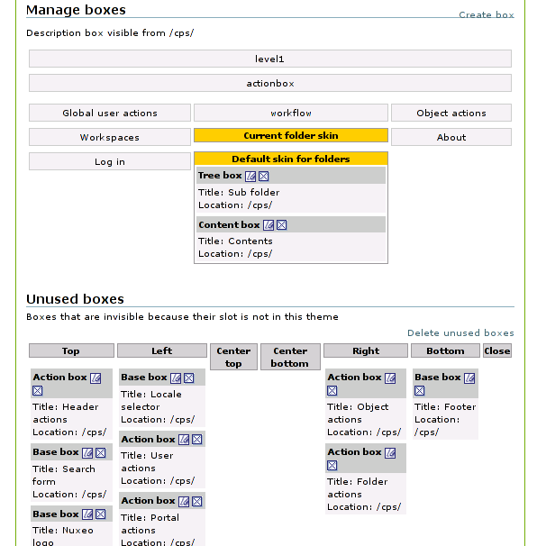Delete the Header actions Action box
537x546 pixels.
click(38, 391)
